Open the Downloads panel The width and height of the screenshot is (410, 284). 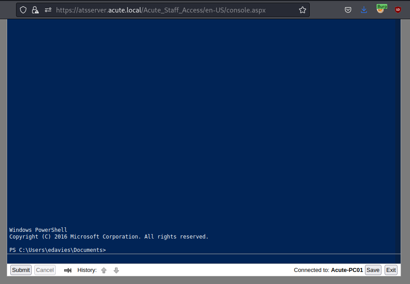pos(364,9)
